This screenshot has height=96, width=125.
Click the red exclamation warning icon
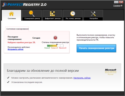pos(55,38)
